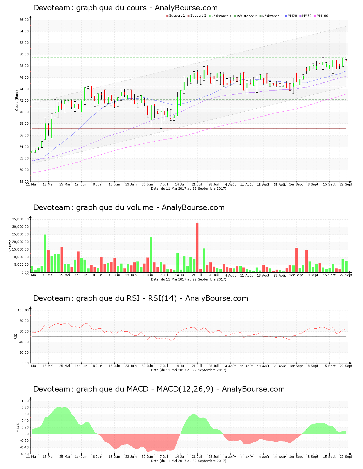363x469 pixels.
Task: Click the '84.00' price axis value
Action: coord(24,31)
